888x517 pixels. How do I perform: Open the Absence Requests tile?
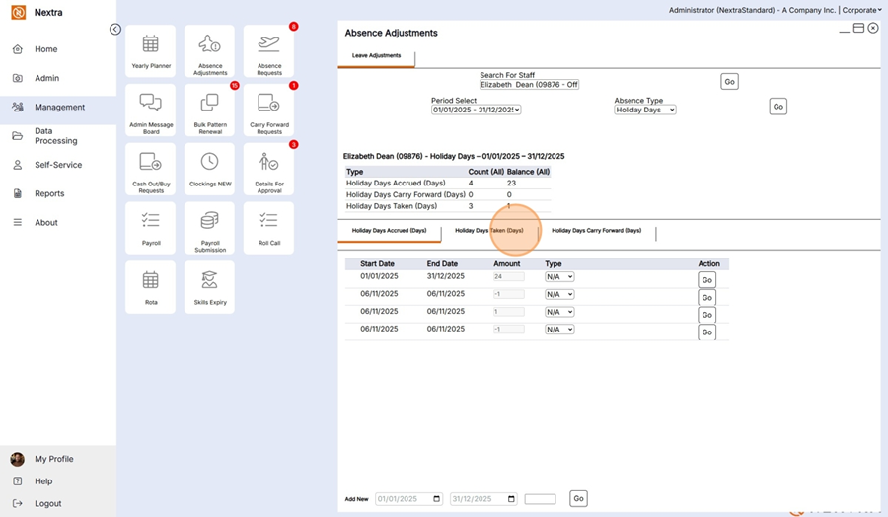(x=268, y=51)
